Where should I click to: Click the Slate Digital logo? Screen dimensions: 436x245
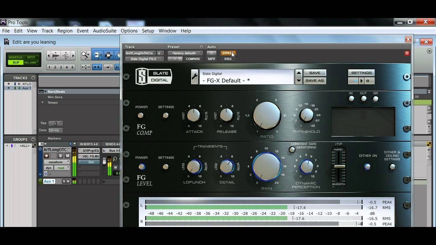point(154,77)
